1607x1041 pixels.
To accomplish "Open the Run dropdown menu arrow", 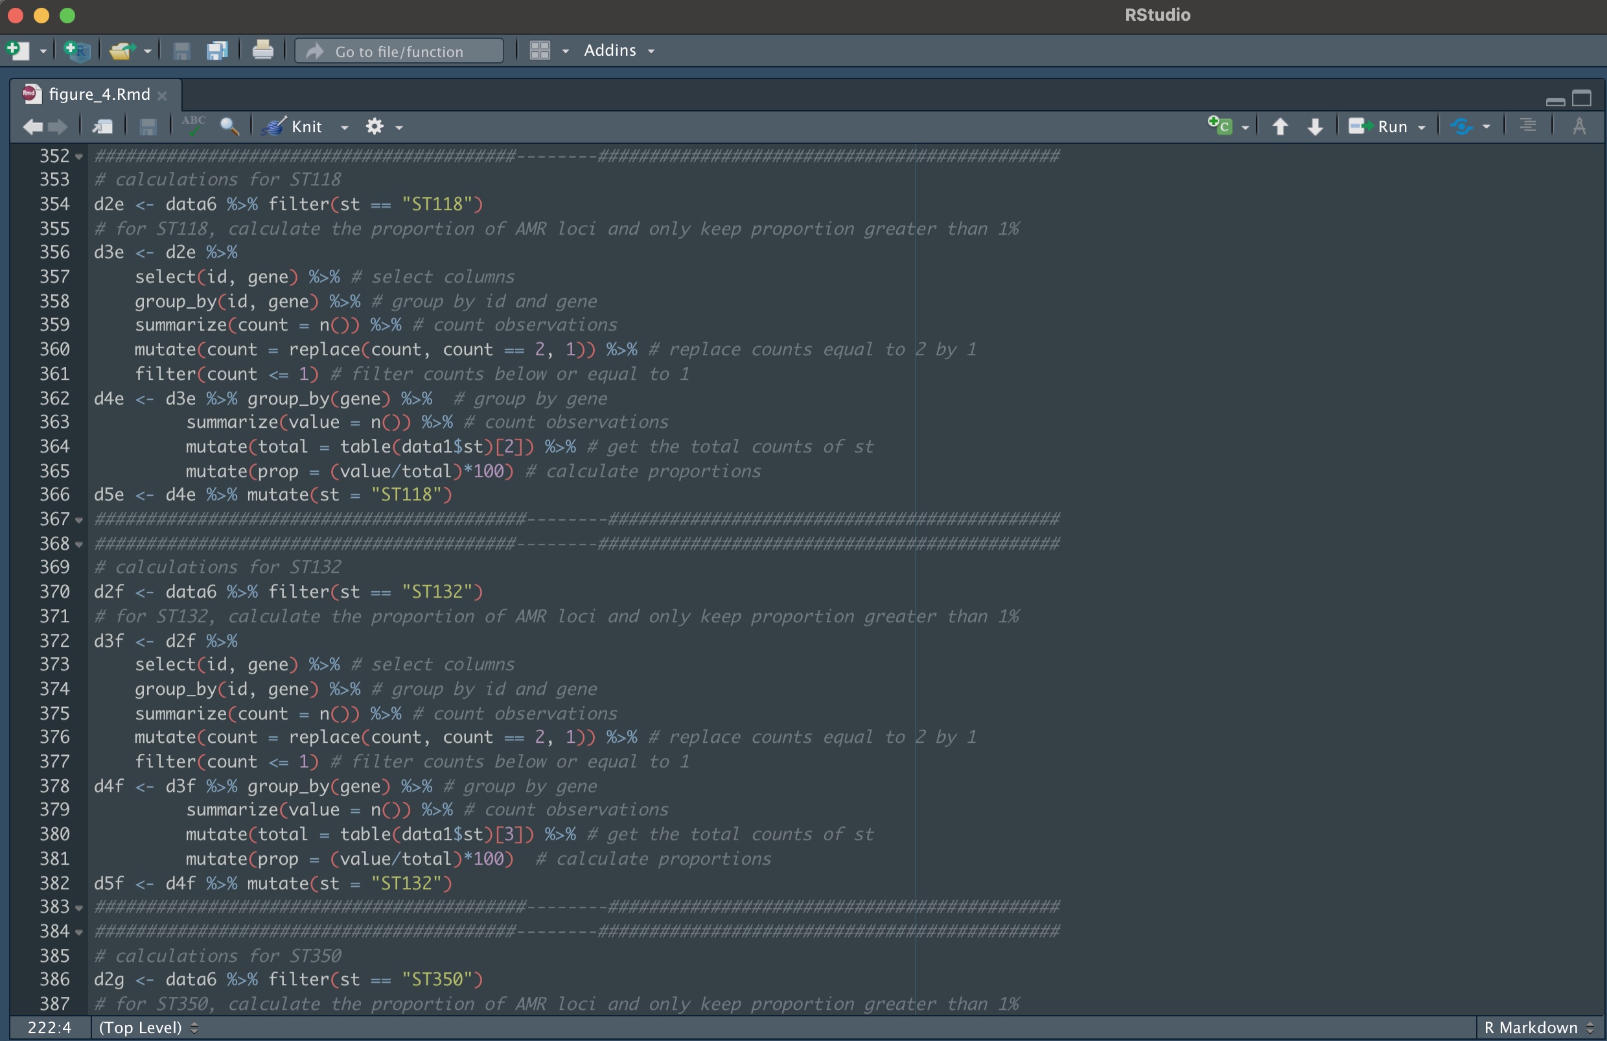I will [x=1421, y=127].
